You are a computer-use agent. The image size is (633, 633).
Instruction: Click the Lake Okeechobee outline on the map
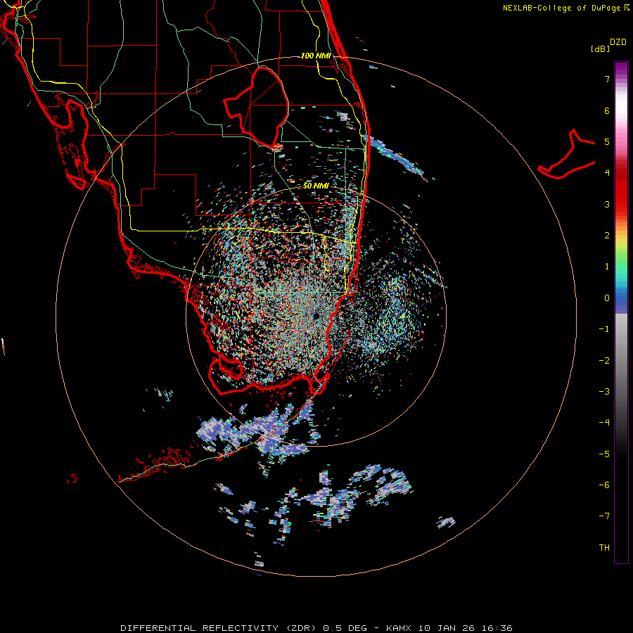point(257,107)
